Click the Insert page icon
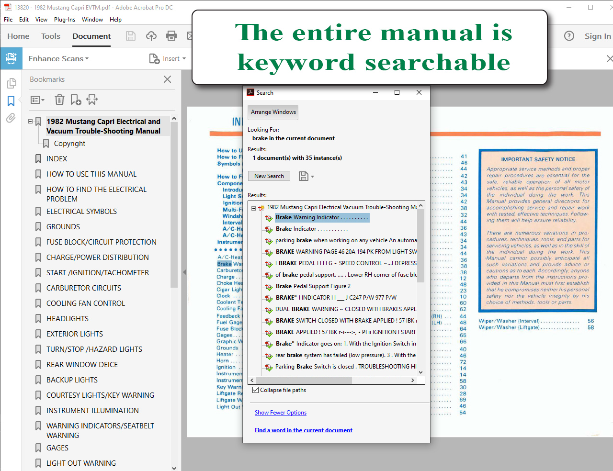Image resolution: width=613 pixels, height=471 pixels. (x=155, y=58)
